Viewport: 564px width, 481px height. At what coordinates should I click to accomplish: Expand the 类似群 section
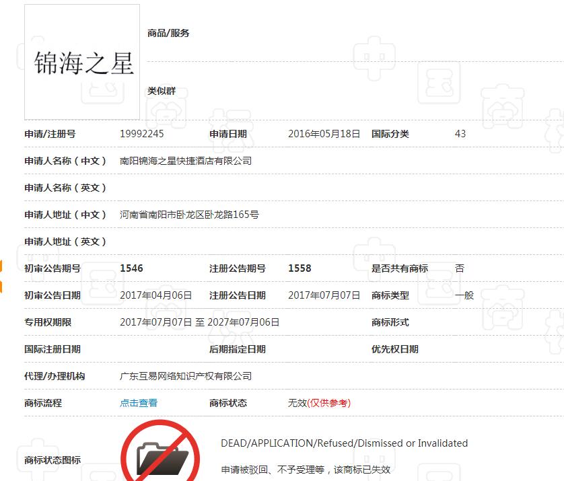162,91
